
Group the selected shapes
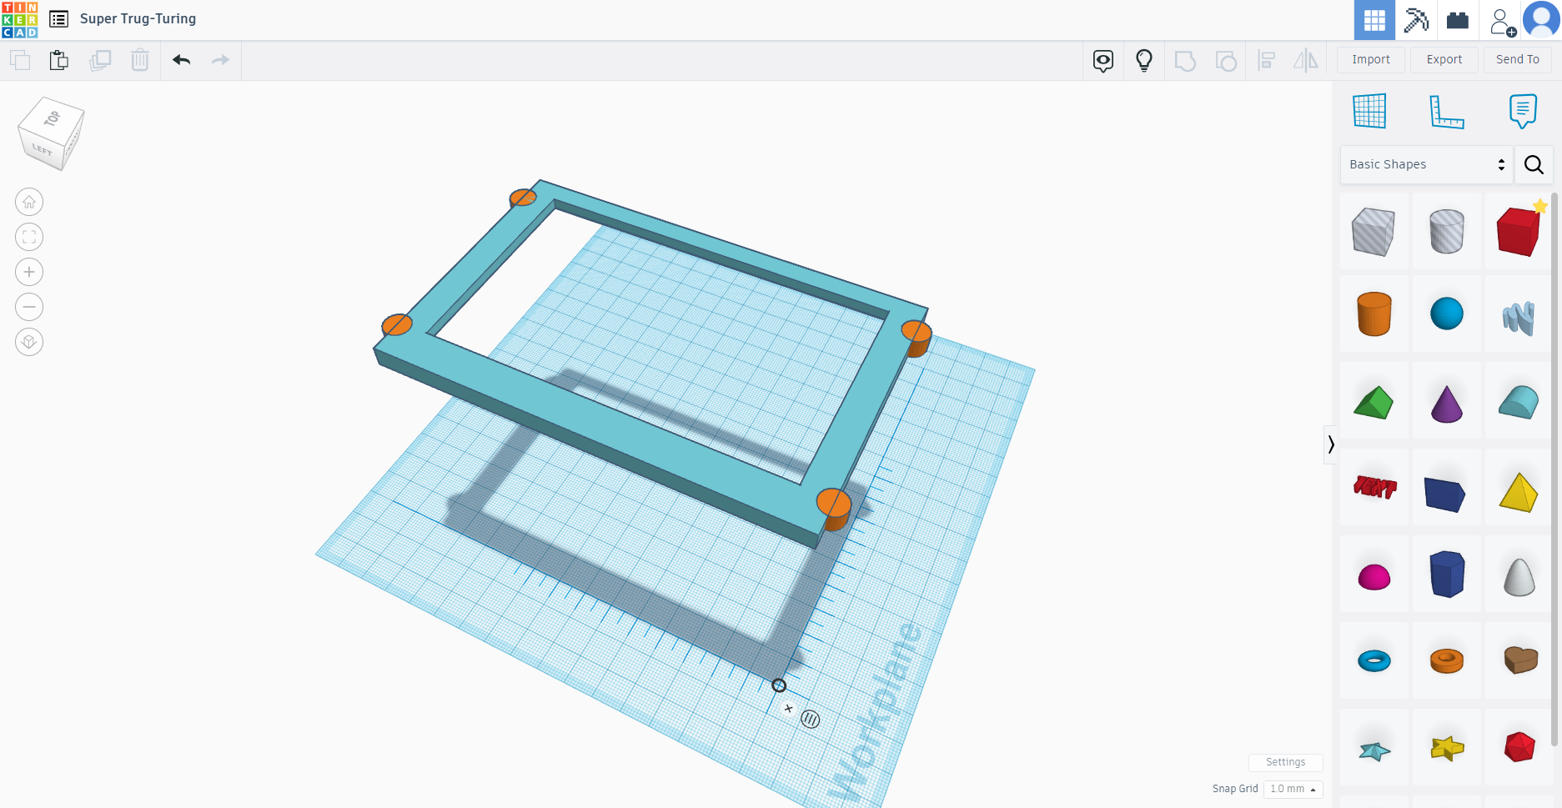click(x=1185, y=60)
